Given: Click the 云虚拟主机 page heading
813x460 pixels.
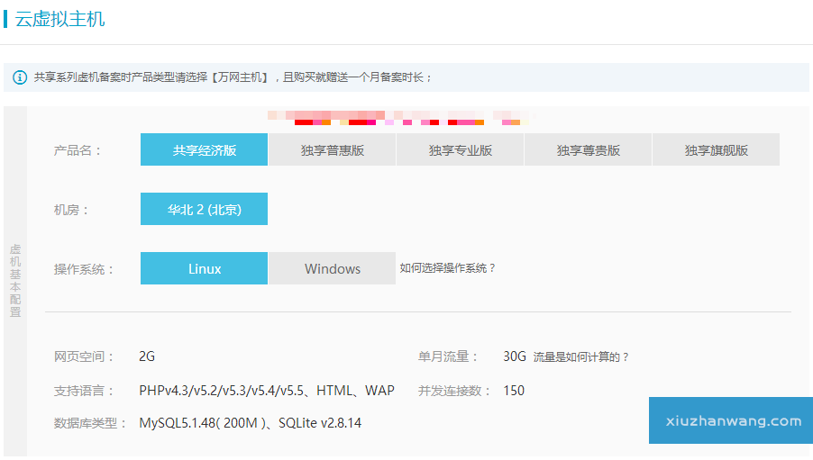Looking at the screenshot, I should click(60, 19).
